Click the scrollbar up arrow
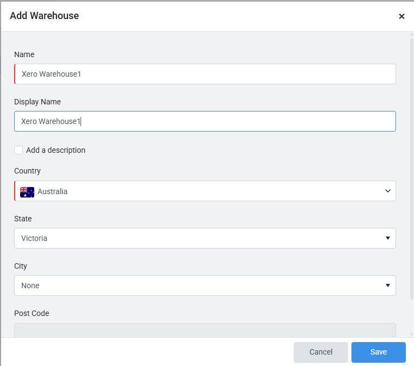Image resolution: width=414 pixels, height=366 pixels. (411, 35)
